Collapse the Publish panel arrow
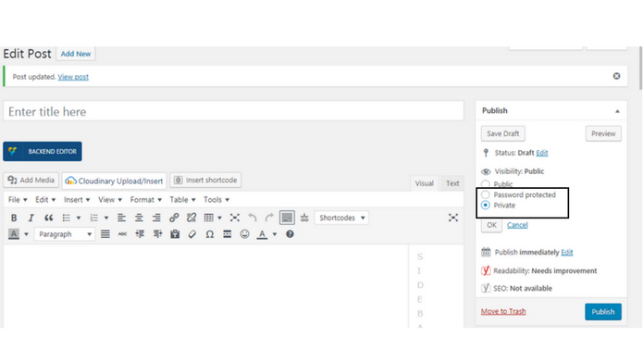Screen dimensions: 643x362 (617, 111)
